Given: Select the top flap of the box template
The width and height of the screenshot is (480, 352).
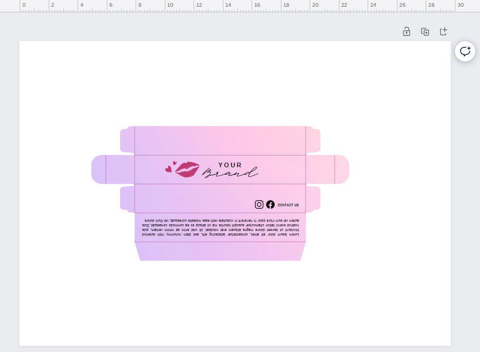Looking at the screenshot, I should tap(220, 139).
